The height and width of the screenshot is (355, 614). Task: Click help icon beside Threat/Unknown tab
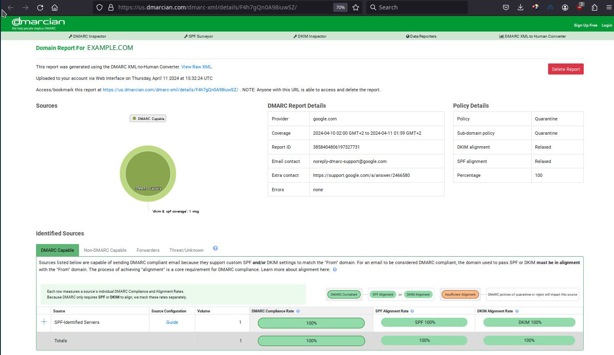(215, 248)
